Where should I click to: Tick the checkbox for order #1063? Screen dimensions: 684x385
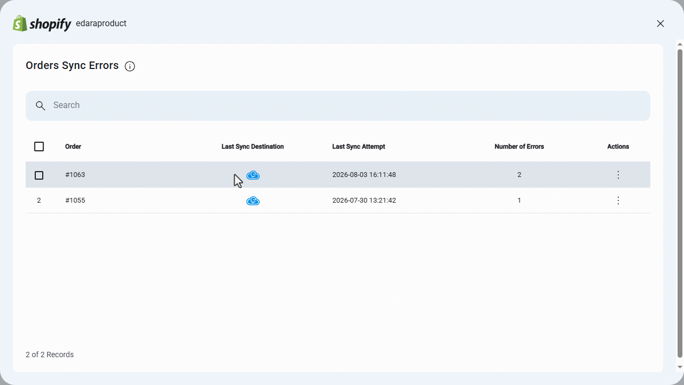(39, 175)
